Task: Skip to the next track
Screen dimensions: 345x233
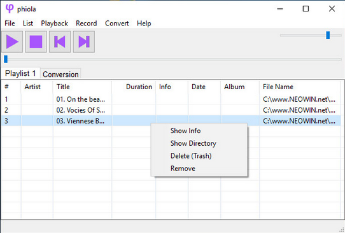Action: coord(84,41)
